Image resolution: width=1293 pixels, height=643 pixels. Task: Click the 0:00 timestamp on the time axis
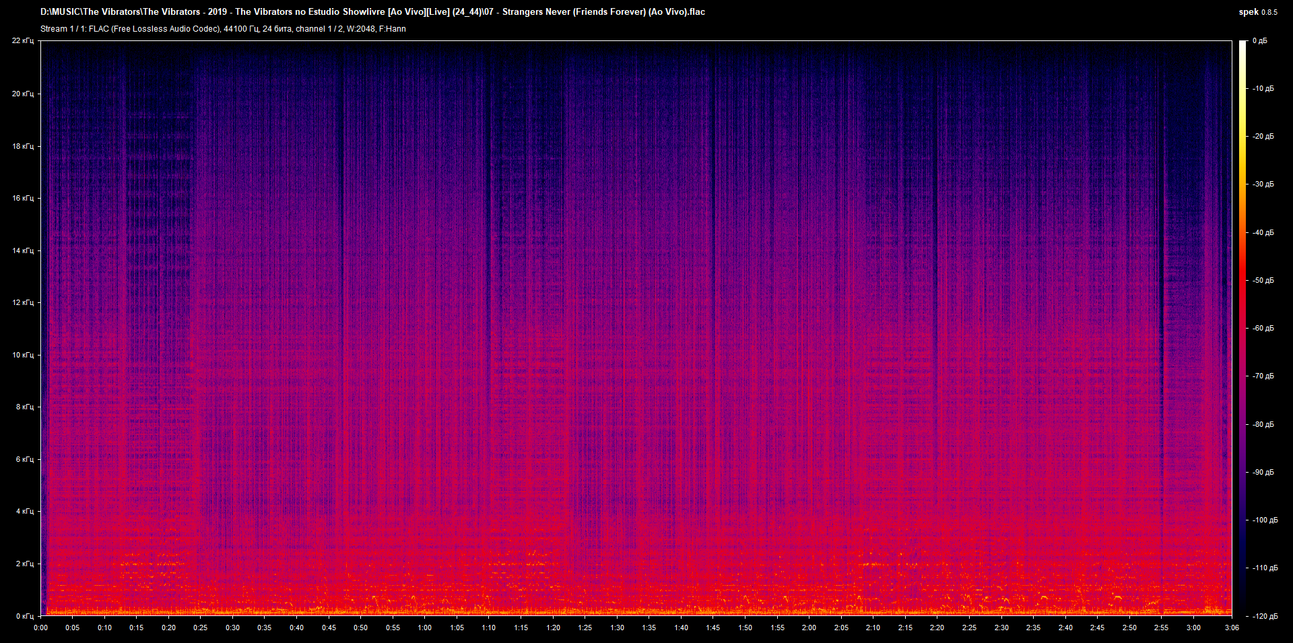(x=41, y=628)
